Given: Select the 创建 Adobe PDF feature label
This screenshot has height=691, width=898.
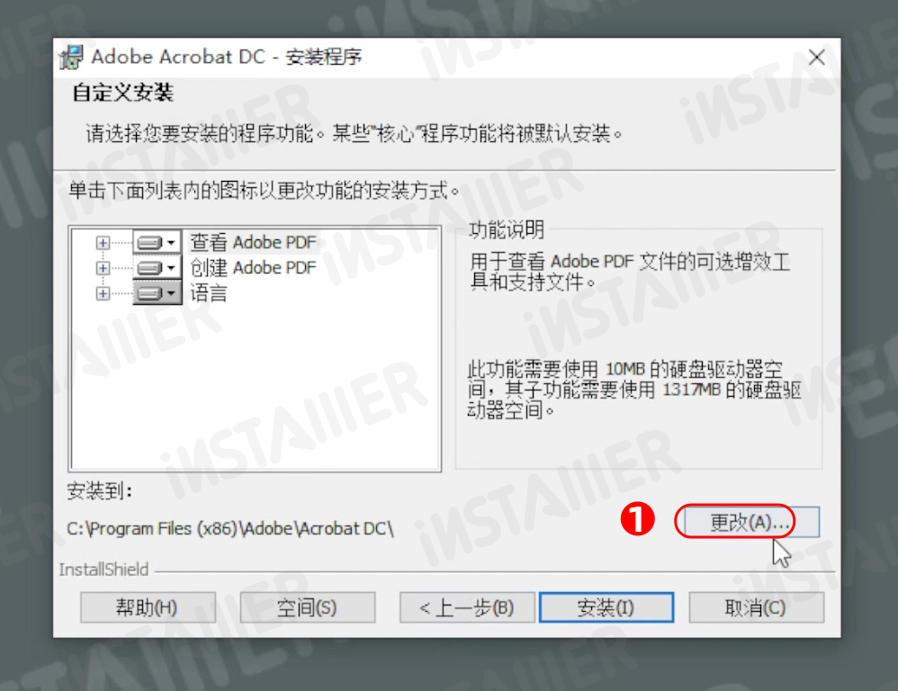Looking at the screenshot, I should (253, 268).
